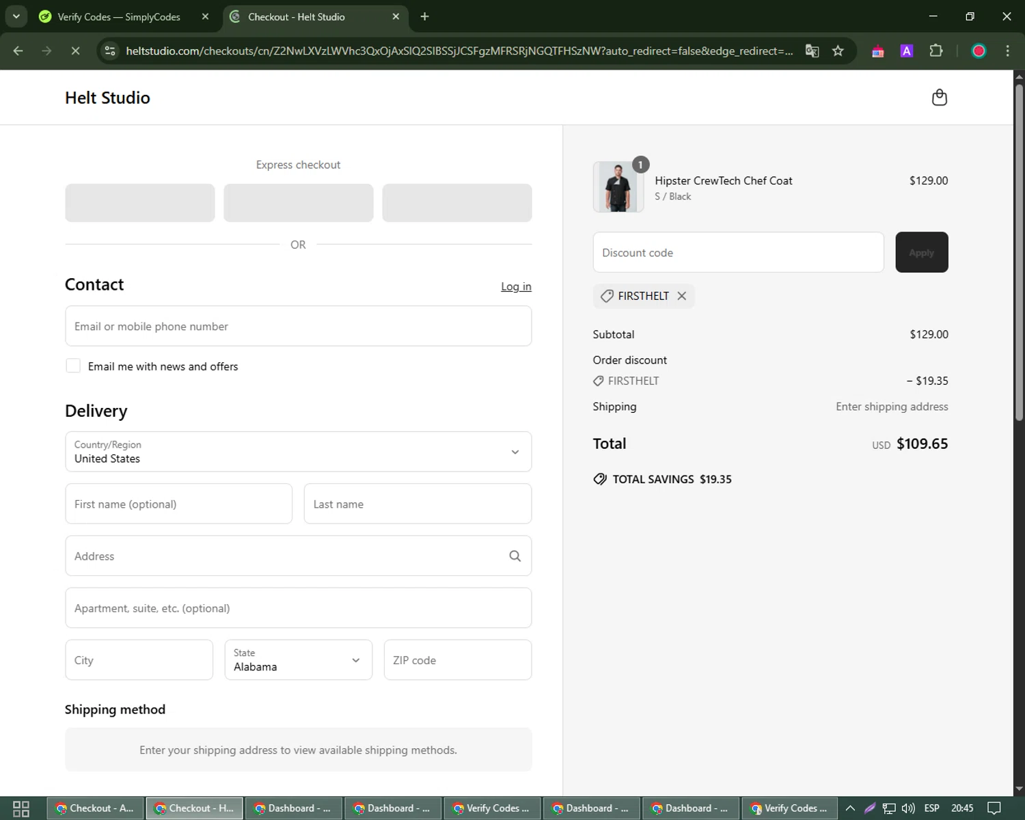Bookmark this page with the star icon
This screenshot has width=1025, height=820.
(x=838, y=51)
